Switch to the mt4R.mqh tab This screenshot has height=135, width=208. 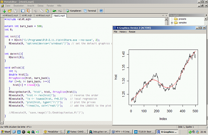(x=27, y=16)
